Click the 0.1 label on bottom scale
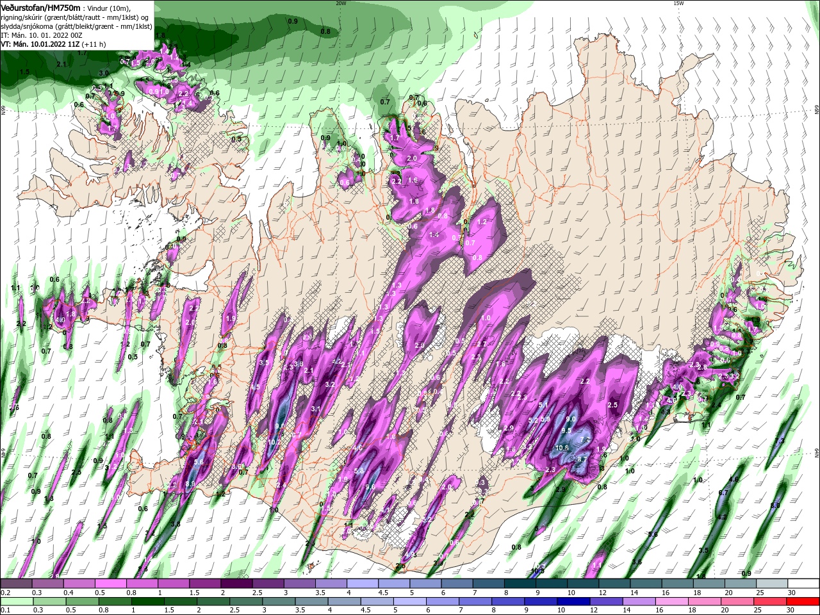The width and height of the screenshot is (820, 615). pyautogui.click(x=5, y=611)
